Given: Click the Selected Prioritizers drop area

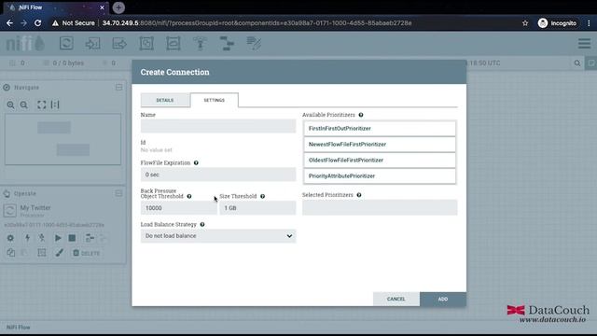Looking at the screenshot, I should 380,207.
